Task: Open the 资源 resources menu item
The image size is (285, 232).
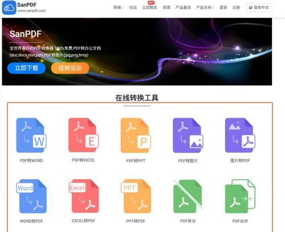Action: click(166, 7)
